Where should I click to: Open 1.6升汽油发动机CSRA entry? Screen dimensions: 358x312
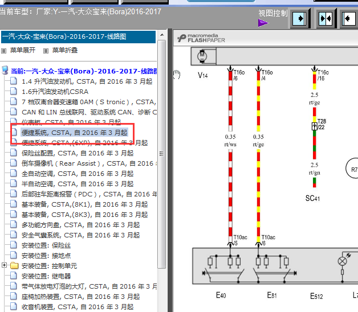point(55,92)
